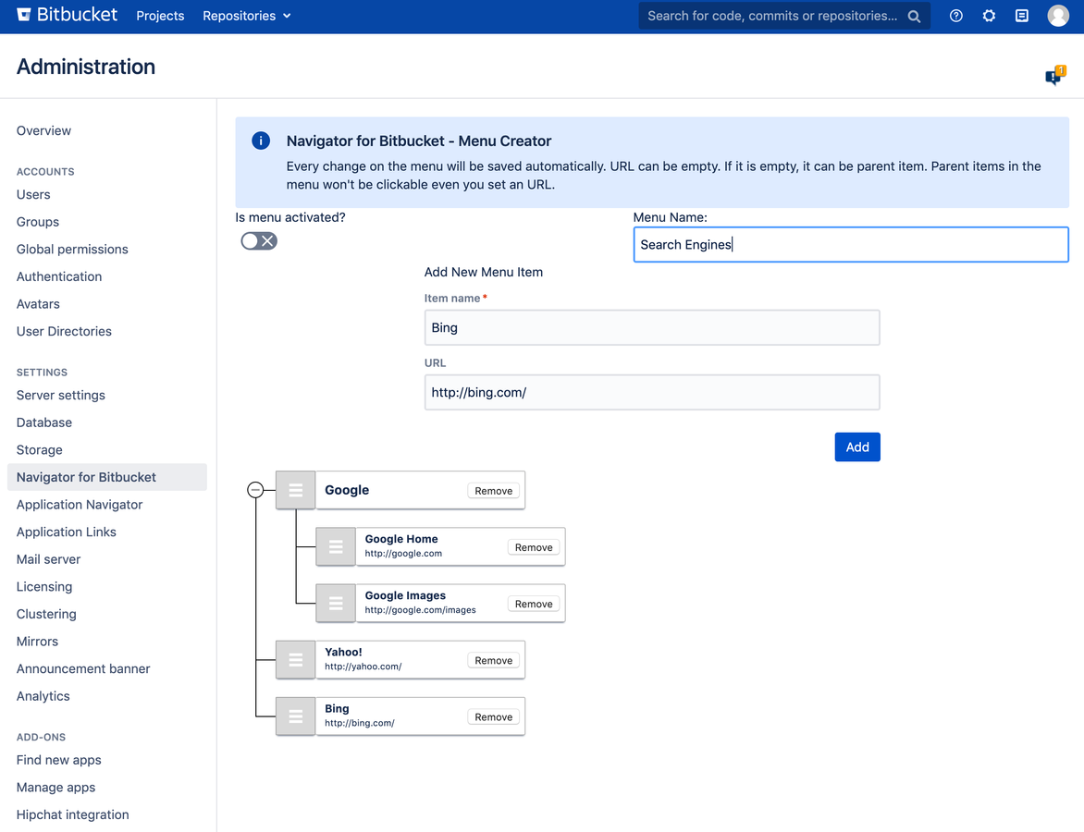
Task: Open Application Links
Action: point(67,532)
